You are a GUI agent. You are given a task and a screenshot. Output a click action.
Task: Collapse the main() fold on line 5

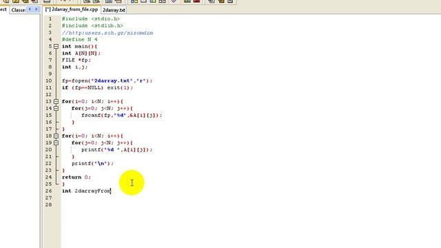(x=56, y=46)
